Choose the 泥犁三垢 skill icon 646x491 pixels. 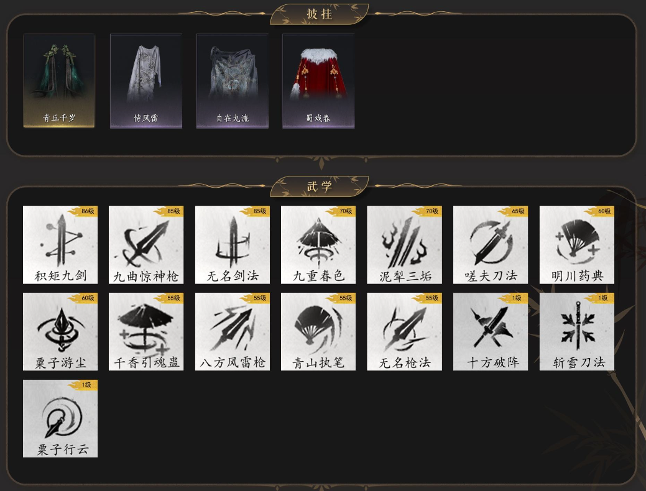[x=404, y=245]
